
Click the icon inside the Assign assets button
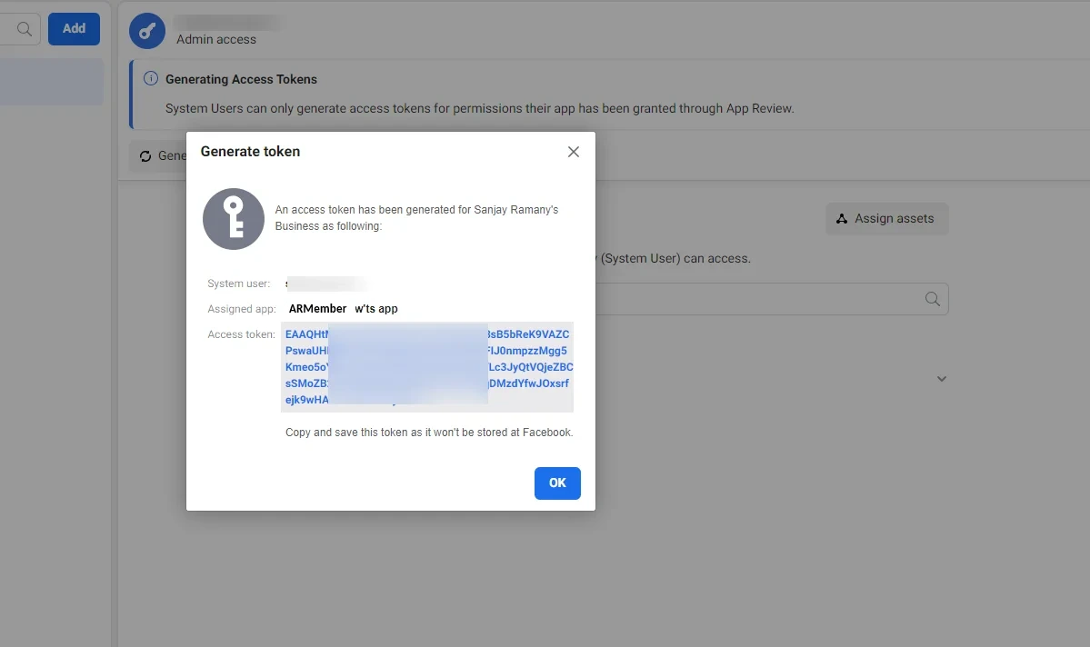[x=842, y=218]
